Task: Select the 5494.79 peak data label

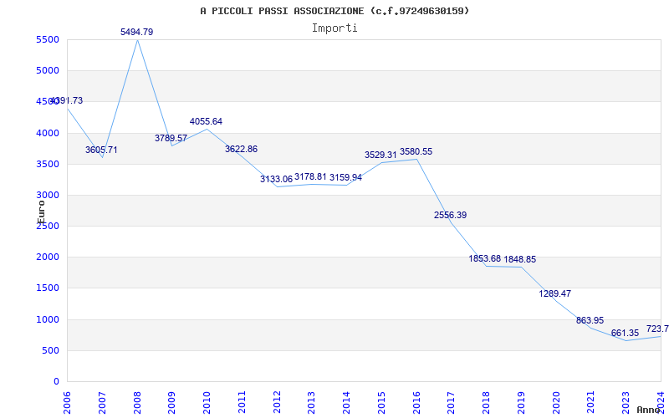Action: [x=137, y=32]
